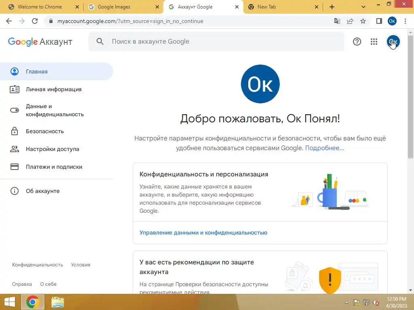Click the large Ок profile picture
The width and height of the screenshot is (414, 310).
pos(260,84)
